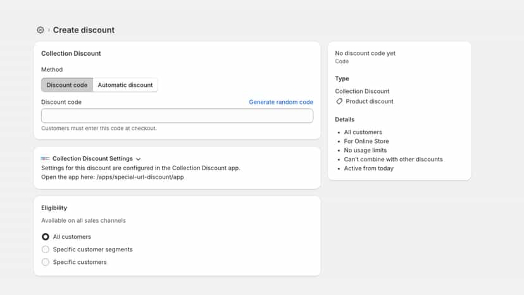Click the Collection Discount app icon
The height and width of the screenshot is (295, 524).
[45, 158]
